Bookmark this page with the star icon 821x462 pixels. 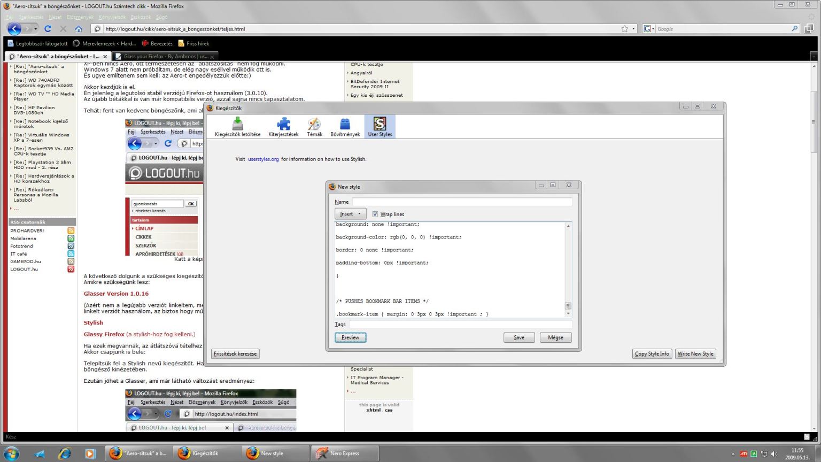[625, 29]
